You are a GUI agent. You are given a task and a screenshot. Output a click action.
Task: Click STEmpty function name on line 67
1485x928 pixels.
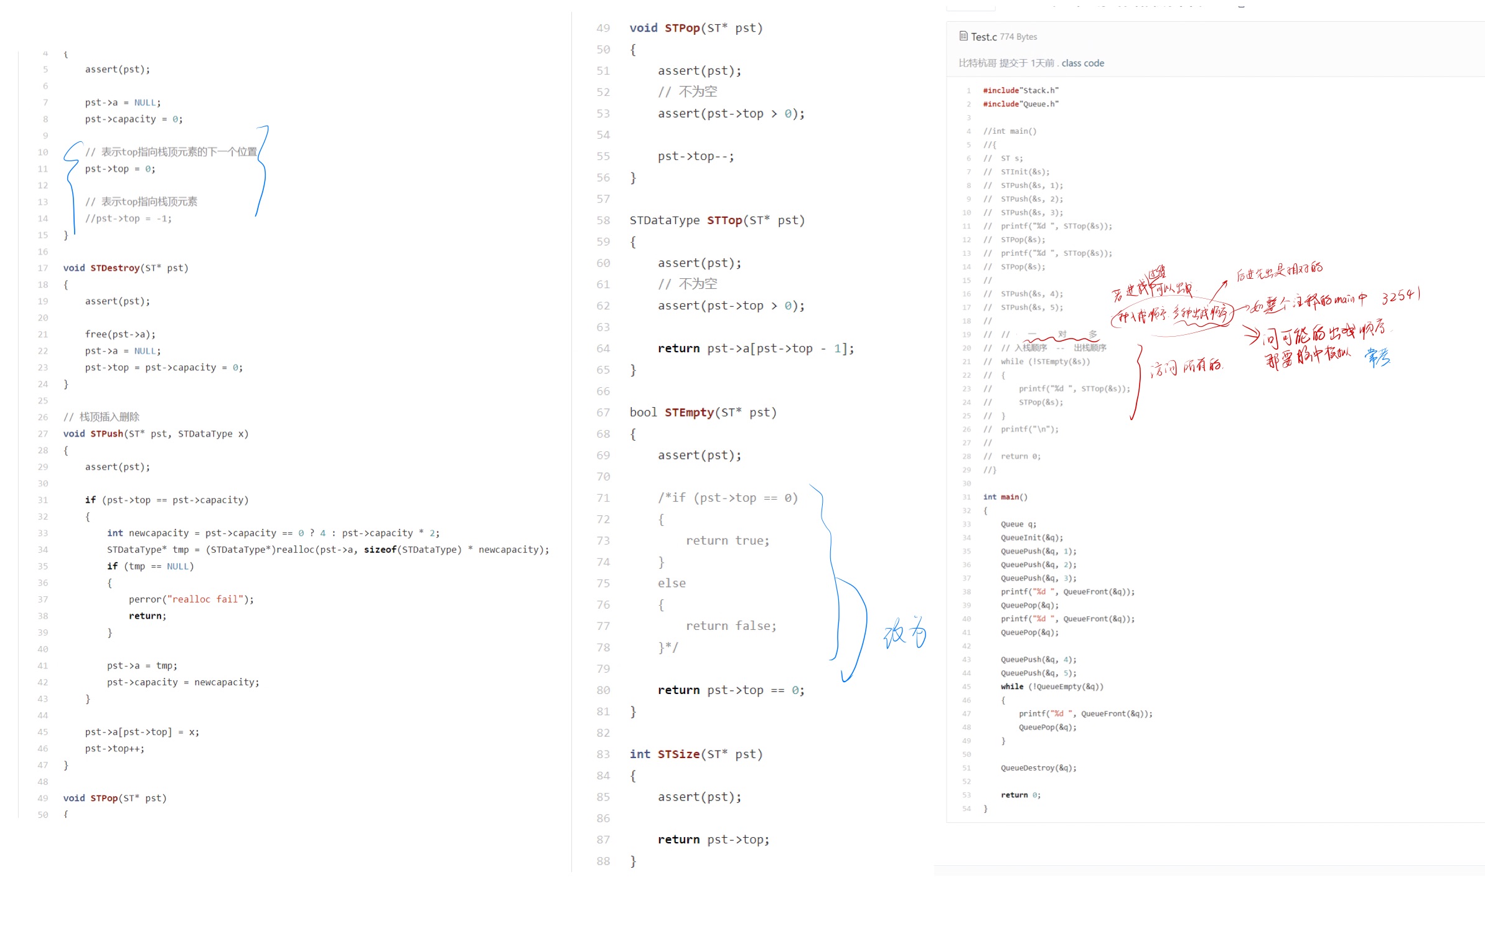[x=688, y=412]
